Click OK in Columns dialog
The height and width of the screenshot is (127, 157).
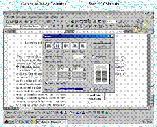[102, 42]
